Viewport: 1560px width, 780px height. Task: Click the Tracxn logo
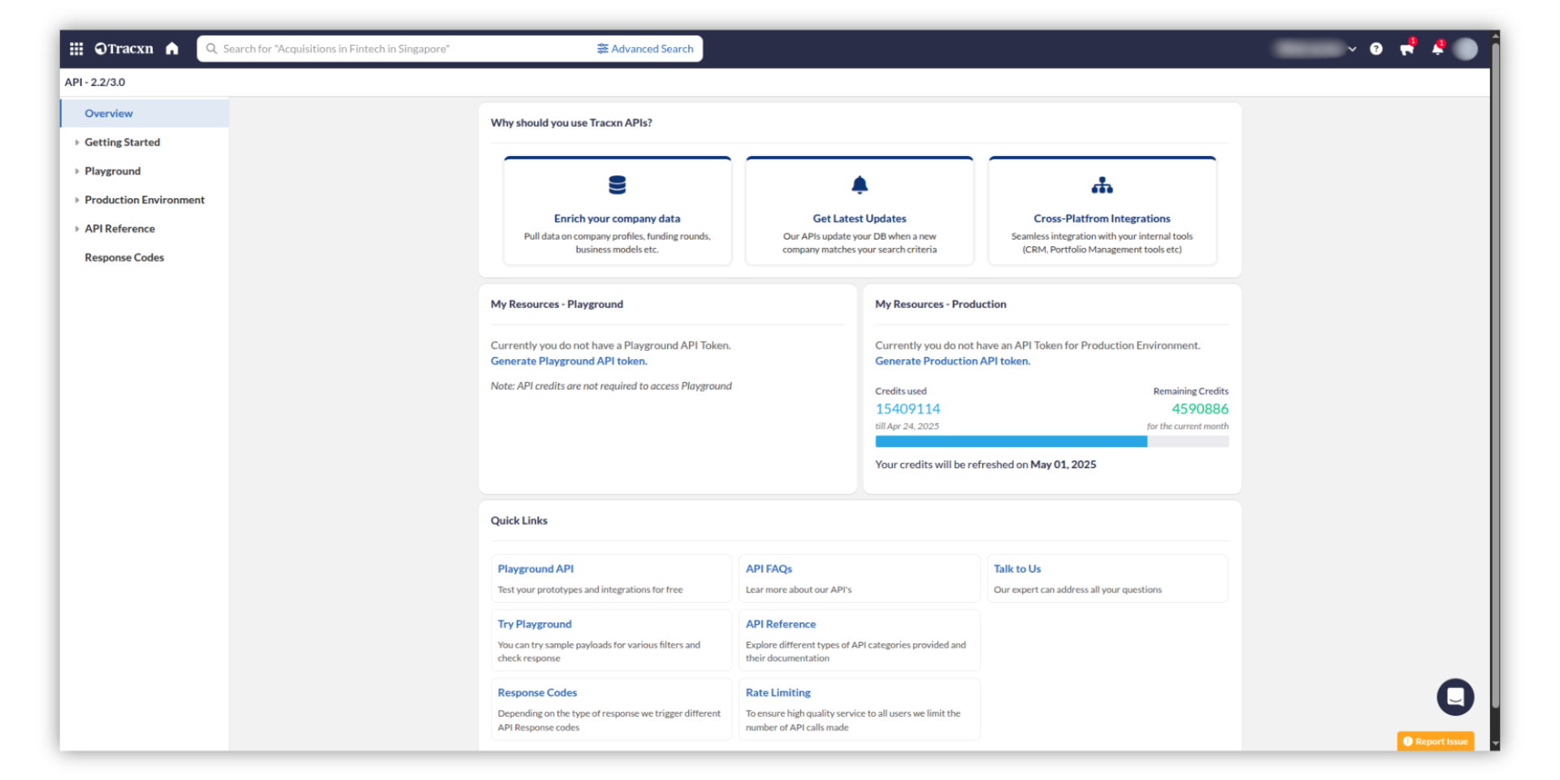click(124, 49)
